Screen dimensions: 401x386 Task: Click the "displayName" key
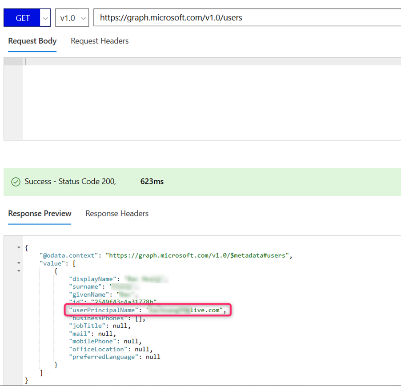(x=92, y=279)
